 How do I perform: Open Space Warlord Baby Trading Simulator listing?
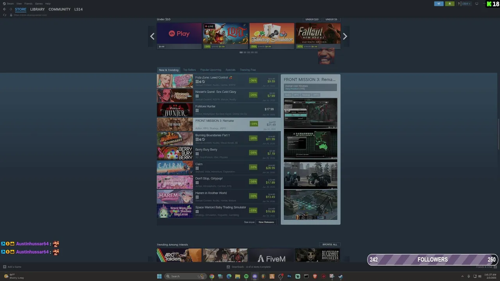[217, 211]
